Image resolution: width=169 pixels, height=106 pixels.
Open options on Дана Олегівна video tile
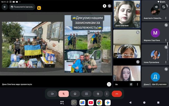[137, 25]
